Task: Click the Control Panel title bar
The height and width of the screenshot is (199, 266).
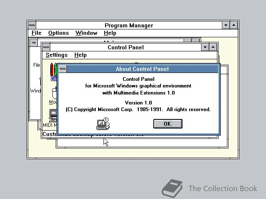Action: click(126, 47)
